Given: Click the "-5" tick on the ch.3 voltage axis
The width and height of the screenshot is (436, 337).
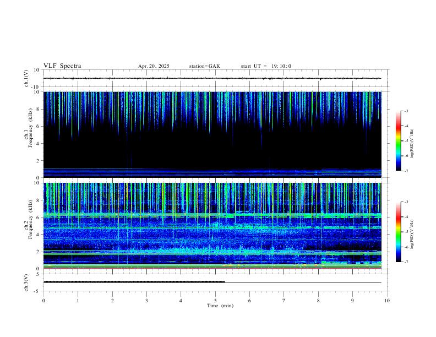Looking at the screenshot, I should click(x=37, y=291).
